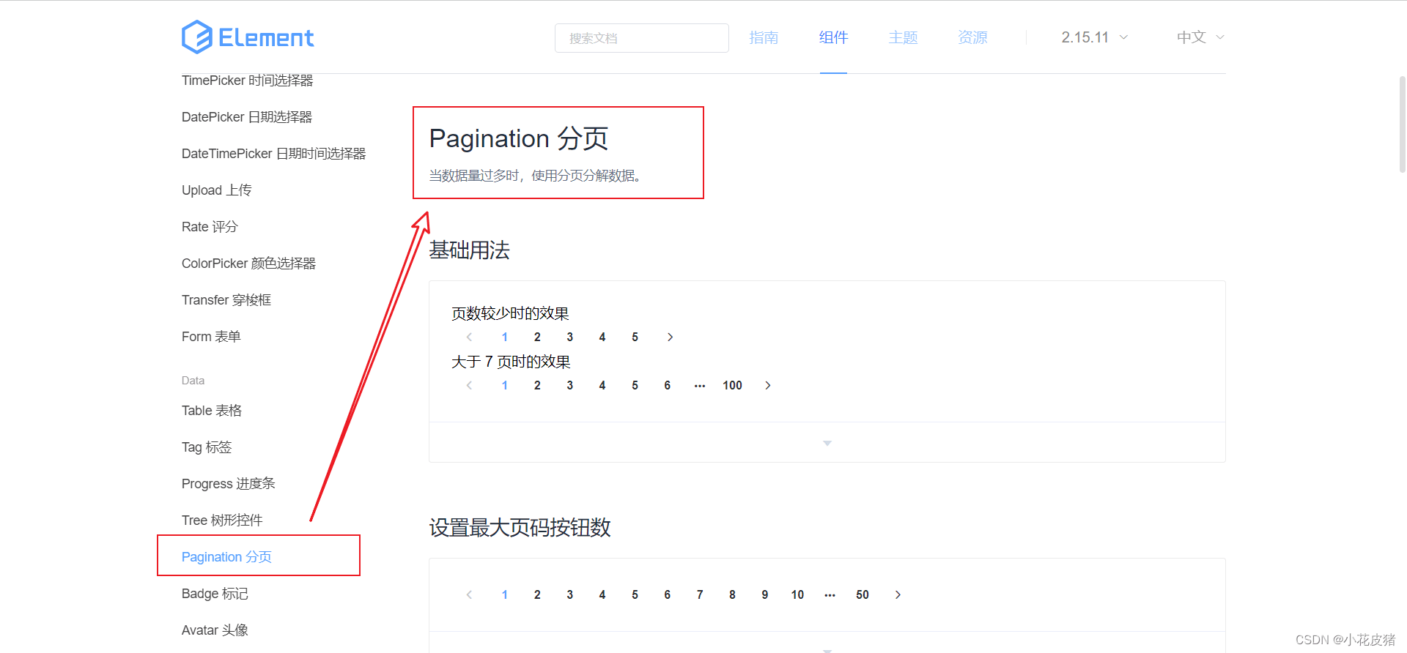Select page 10 in the 50-page pagination

pos(797,594)
